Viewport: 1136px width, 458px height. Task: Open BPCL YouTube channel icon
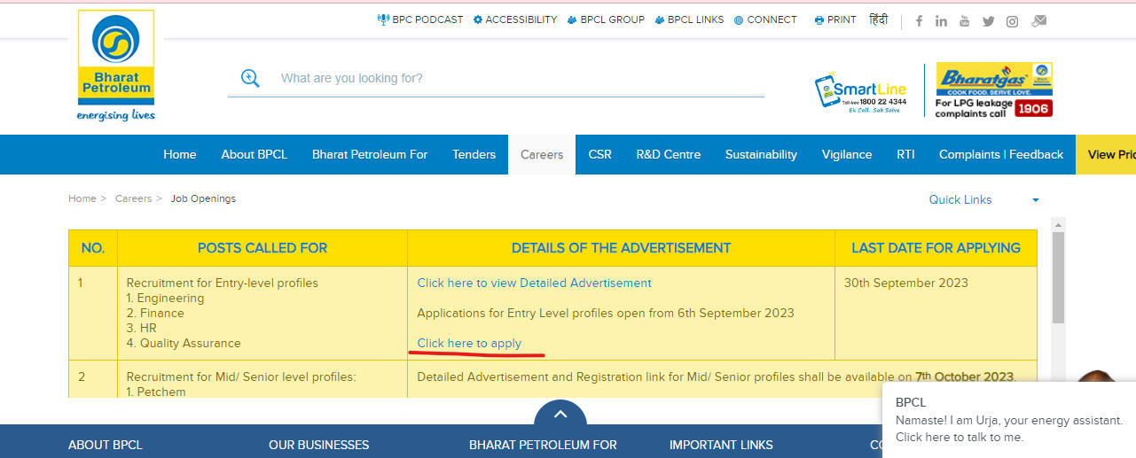pos(965,21)
